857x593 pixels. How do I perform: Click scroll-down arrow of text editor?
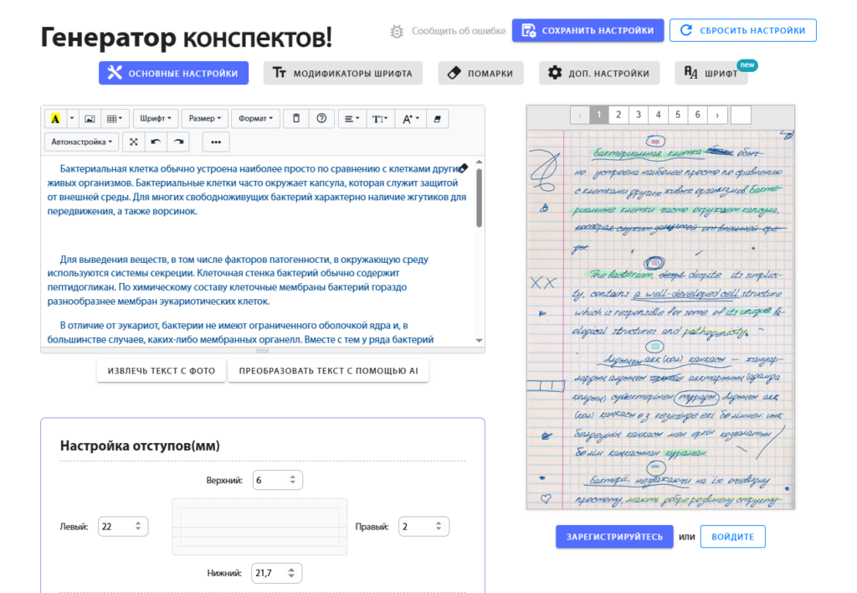pyautogui.click(x=480, y=340)
